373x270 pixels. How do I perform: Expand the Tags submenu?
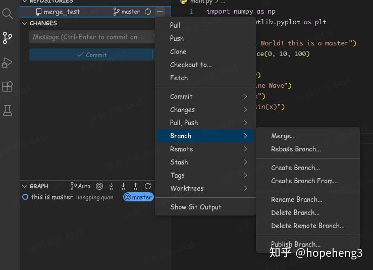tap(205, 175)
